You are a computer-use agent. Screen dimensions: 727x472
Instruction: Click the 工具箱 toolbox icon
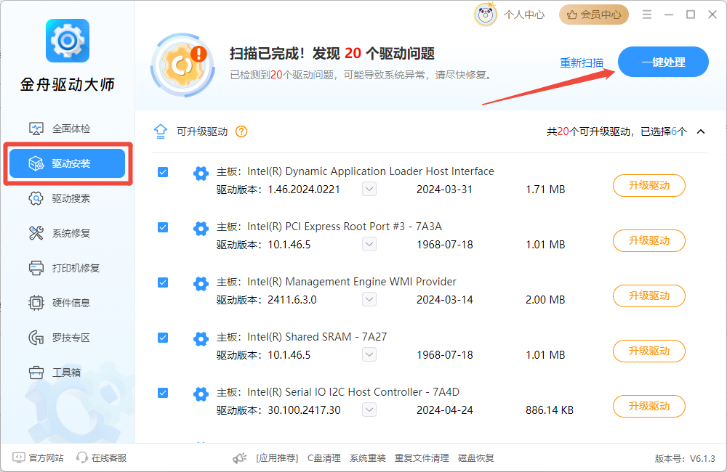coord(36,373)
